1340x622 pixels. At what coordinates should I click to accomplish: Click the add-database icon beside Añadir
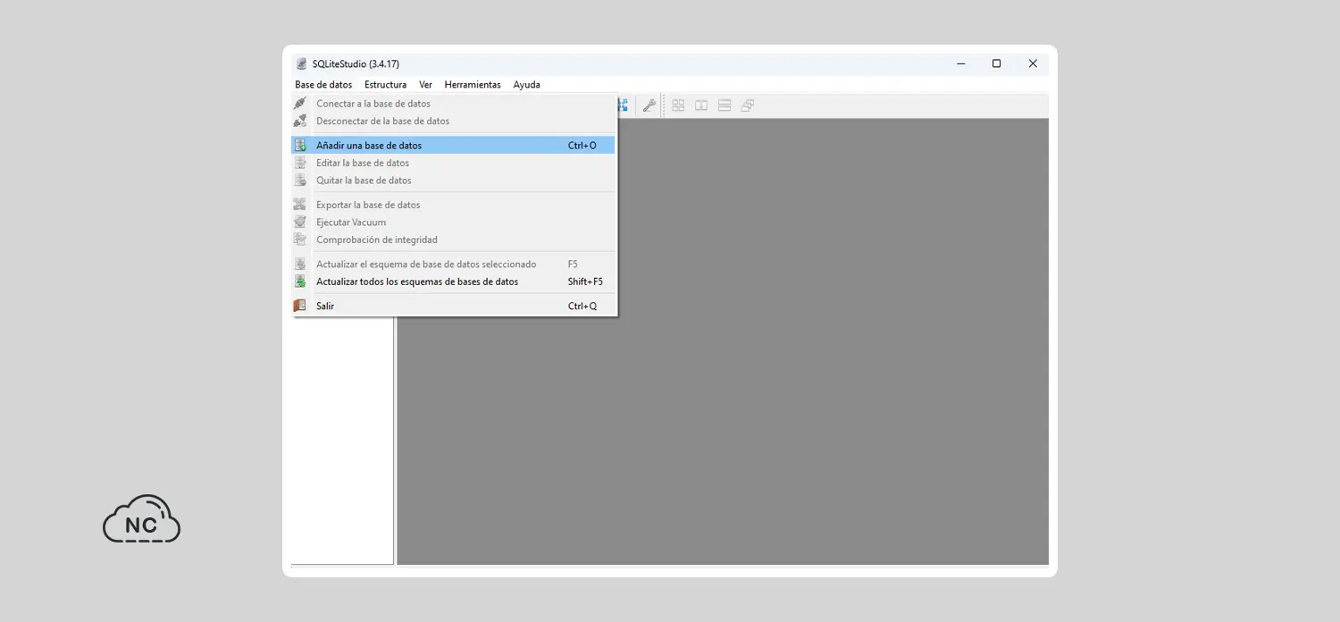tap(300, 146)
